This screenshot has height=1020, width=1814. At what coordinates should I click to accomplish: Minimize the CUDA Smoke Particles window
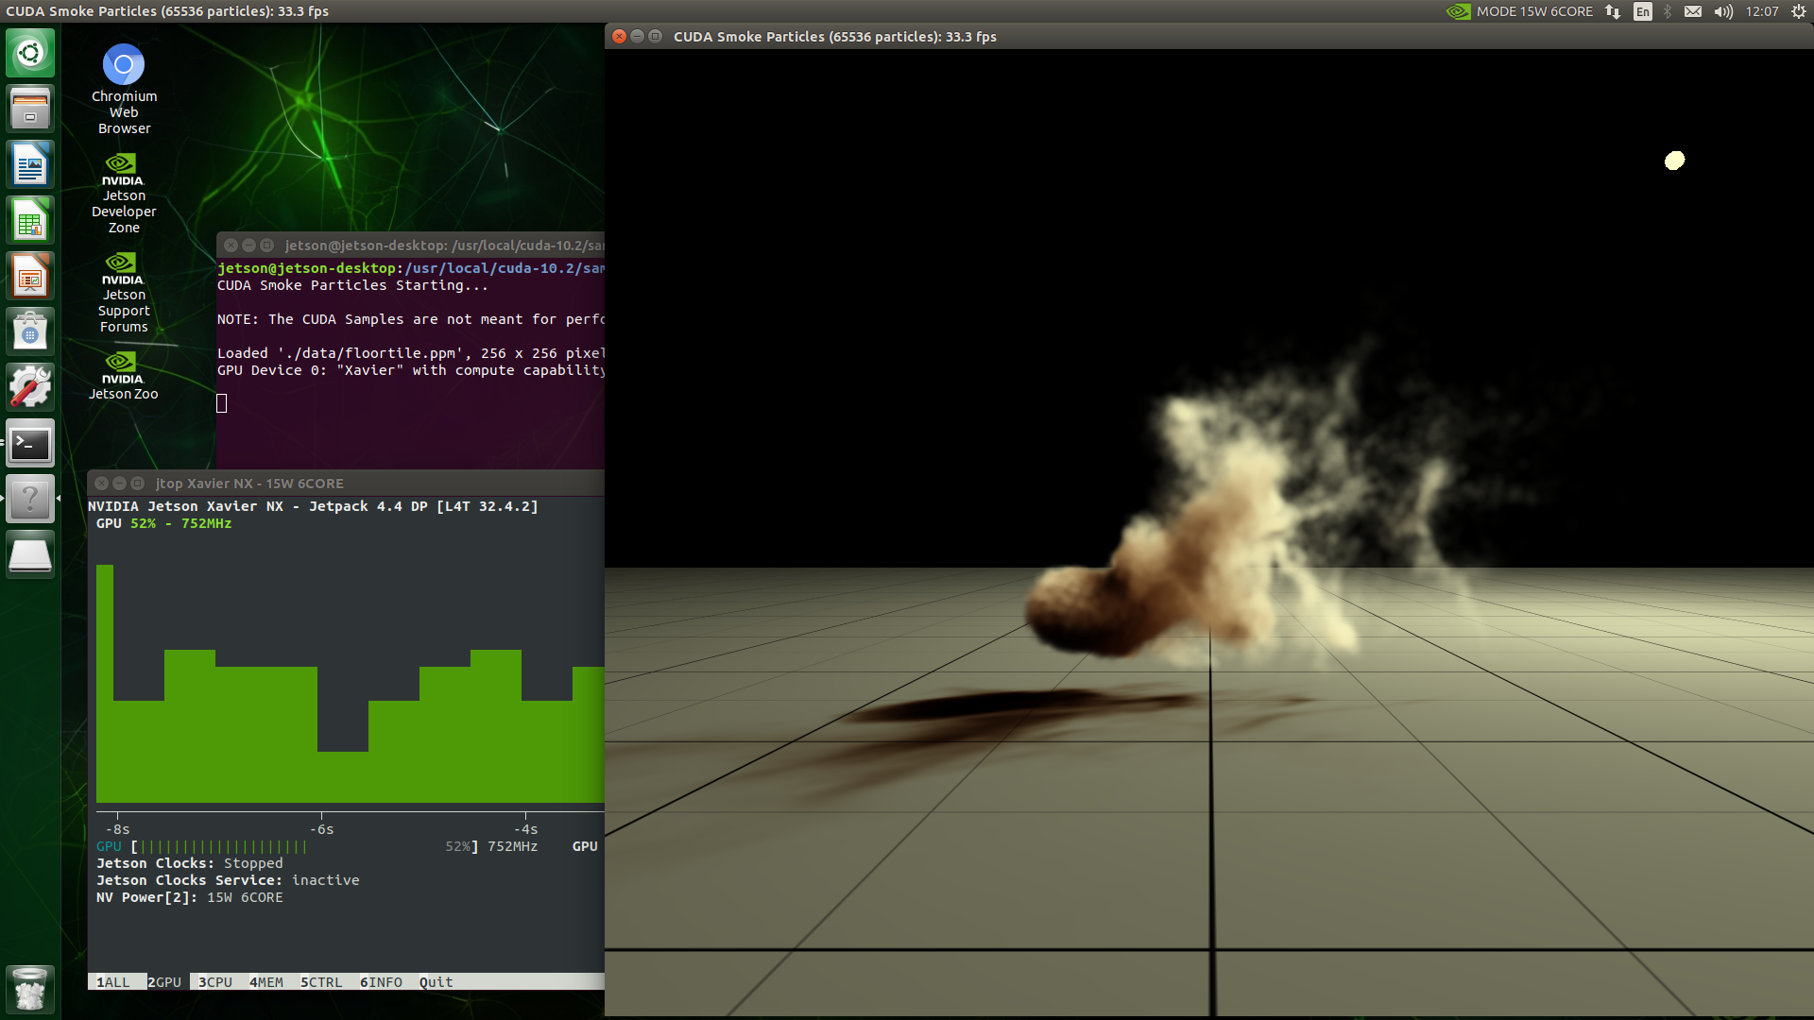coord(637,36)
